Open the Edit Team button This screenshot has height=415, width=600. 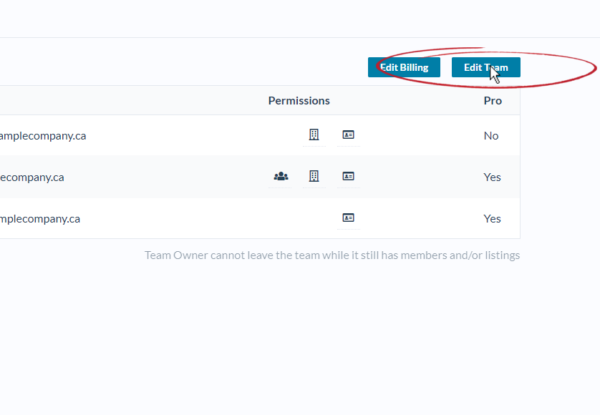coord(486,67)
